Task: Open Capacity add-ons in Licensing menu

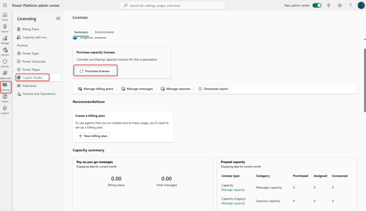Action: click(x=34, y=37)
